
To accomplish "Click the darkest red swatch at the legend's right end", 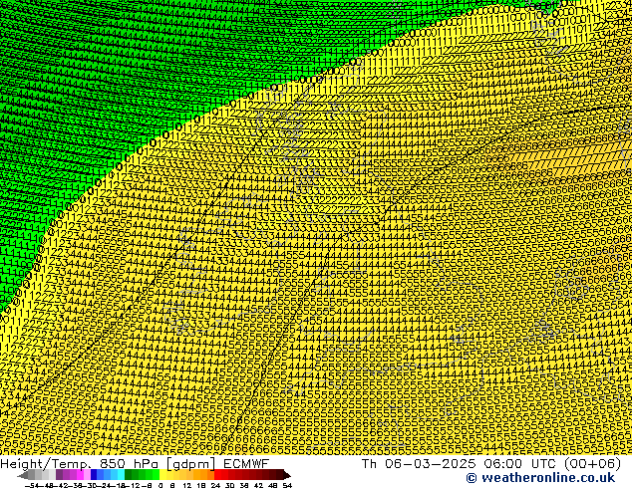I will coord(280,474).
